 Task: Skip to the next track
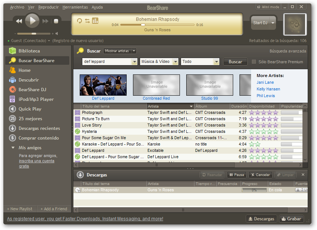click(45, 22)
